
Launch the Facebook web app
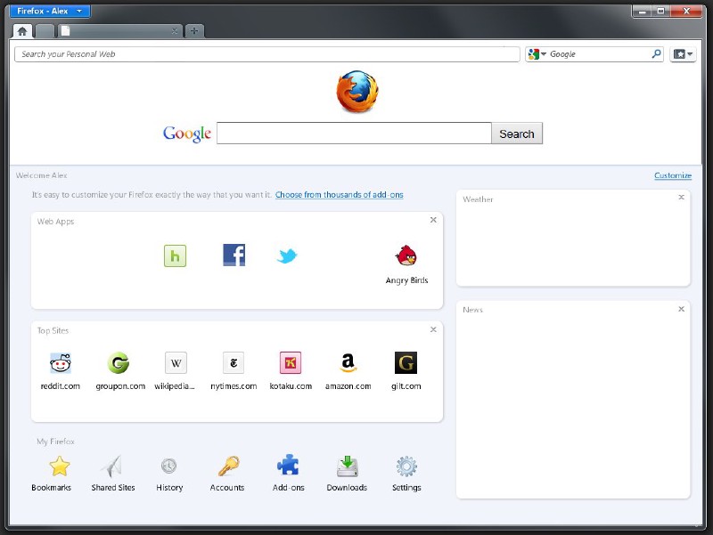pos(234,255)
